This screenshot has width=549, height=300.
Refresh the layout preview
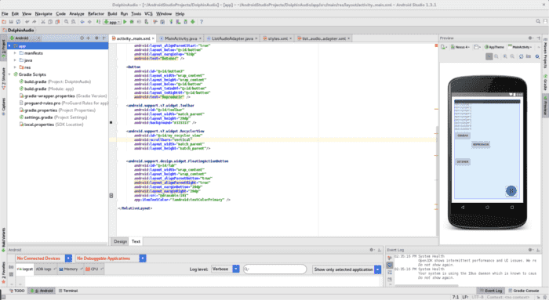coord(521,56)
